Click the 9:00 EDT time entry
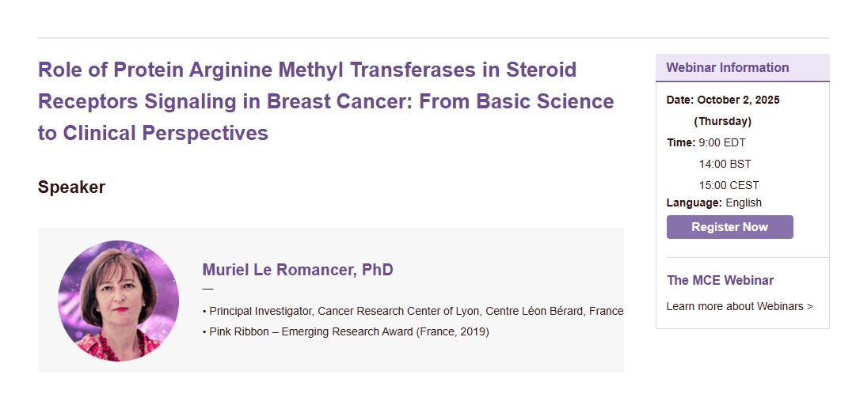The height and width of the screenshot is (405, 856). point(721,143)
